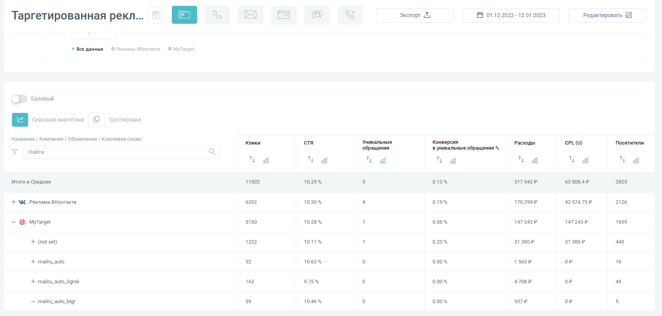
Task: Click the Экспорт button
Action: 415,15
